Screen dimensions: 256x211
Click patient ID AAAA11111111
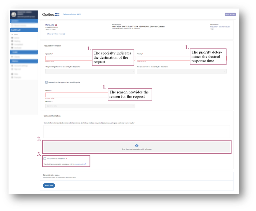coord(51,27)
